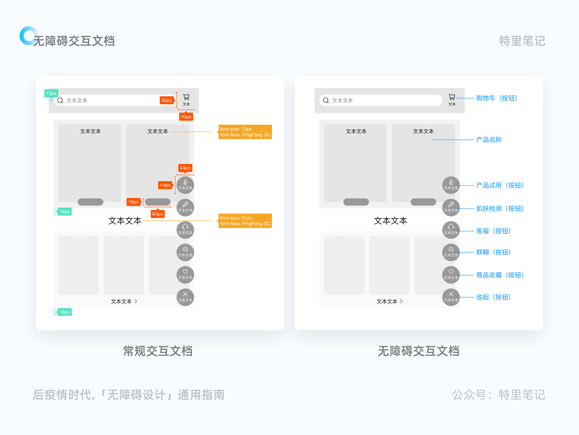
Task: Click the search magnifier icon in left mockup
Action: pyautogui.click(x=60, y=100)
